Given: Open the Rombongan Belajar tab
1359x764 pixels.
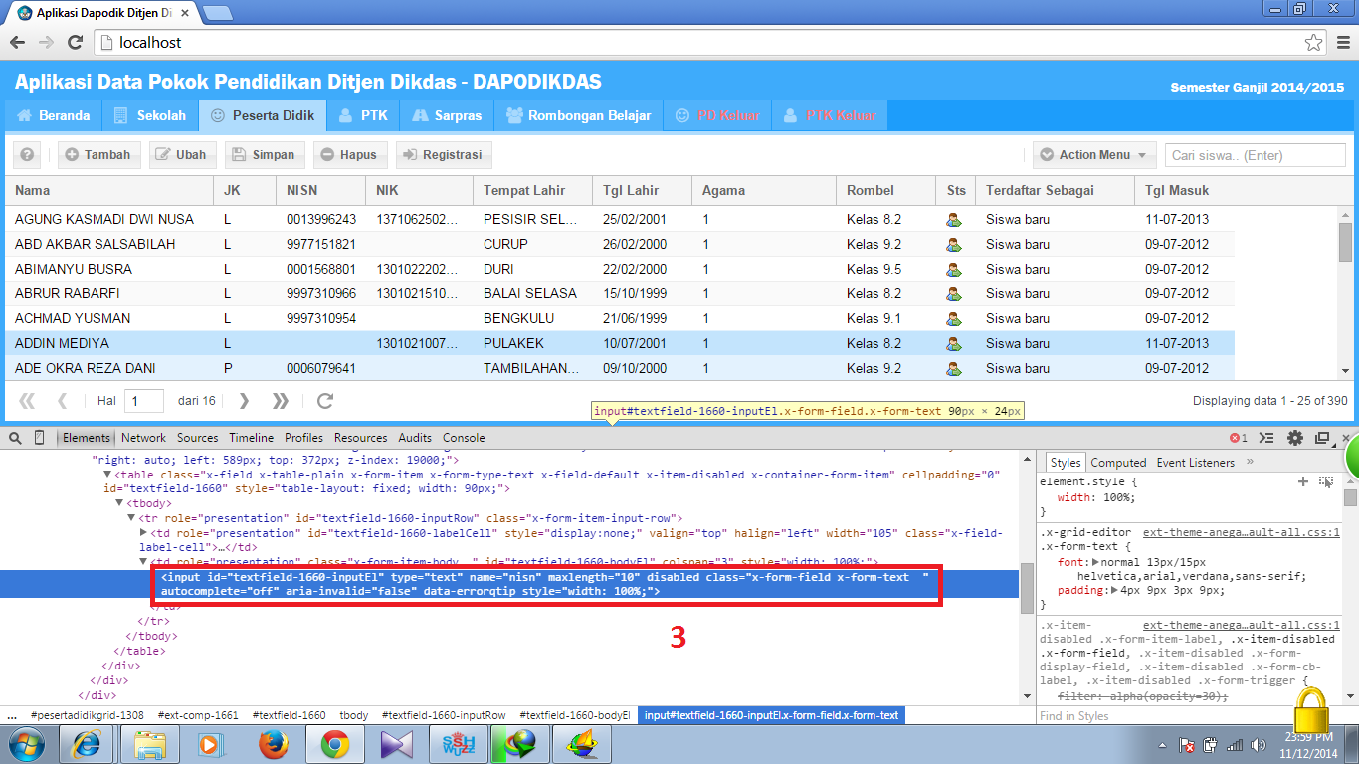Looking at the screenshot, I should click(x=578, y=115).
